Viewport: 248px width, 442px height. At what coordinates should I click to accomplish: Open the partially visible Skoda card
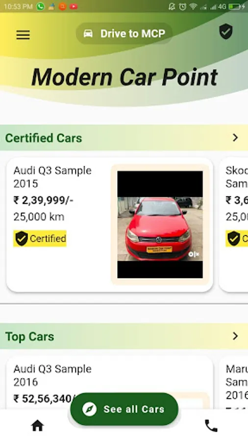pos(234,224)
